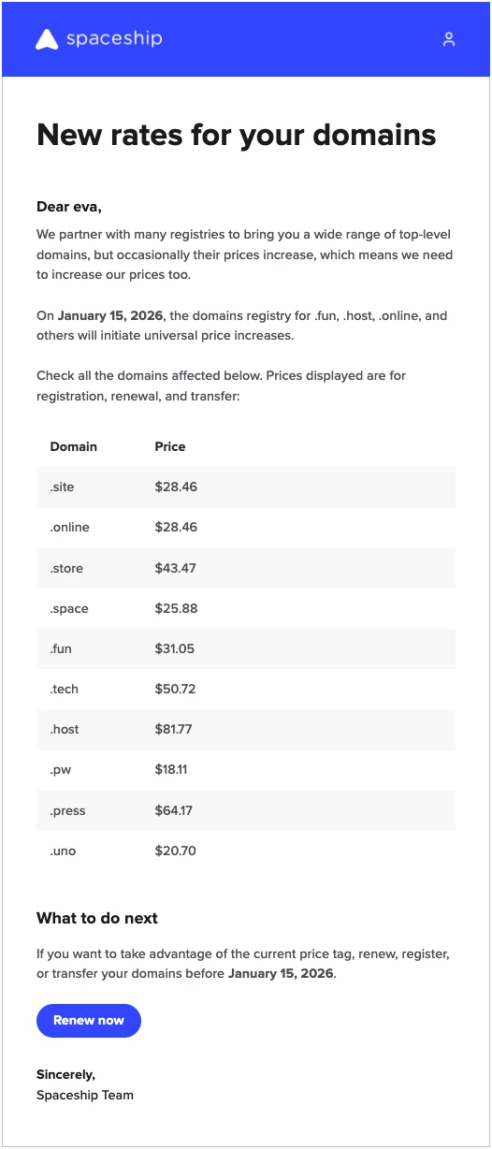Screen dimensions: 492x1149
Task: Click the Spaceship Team signature
Action: click(x=85, y=1095)
